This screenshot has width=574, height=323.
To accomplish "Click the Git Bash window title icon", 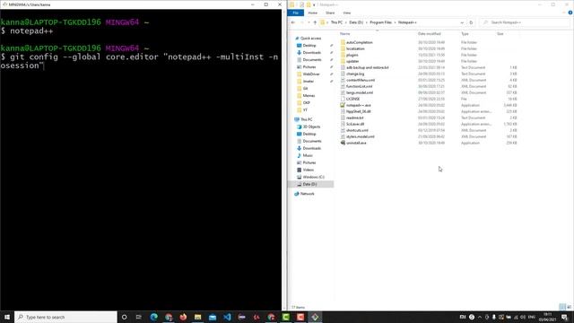I will tap(4, 4).
